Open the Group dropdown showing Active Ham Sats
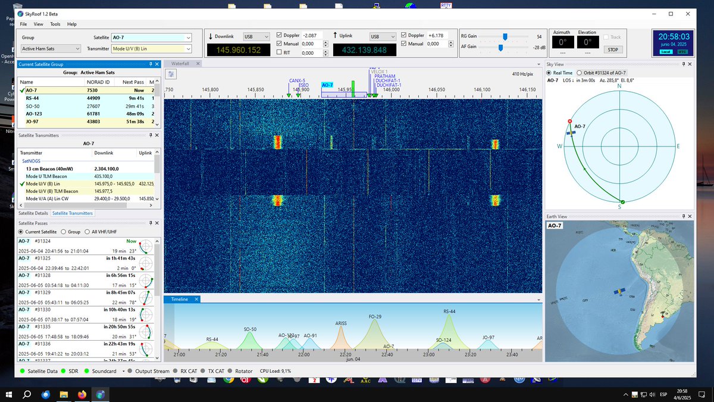This screenshot has width=714, height=402. (51, 49)
